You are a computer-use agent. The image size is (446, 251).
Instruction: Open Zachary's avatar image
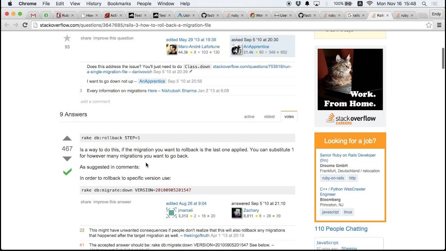click(x=237, y=213)
